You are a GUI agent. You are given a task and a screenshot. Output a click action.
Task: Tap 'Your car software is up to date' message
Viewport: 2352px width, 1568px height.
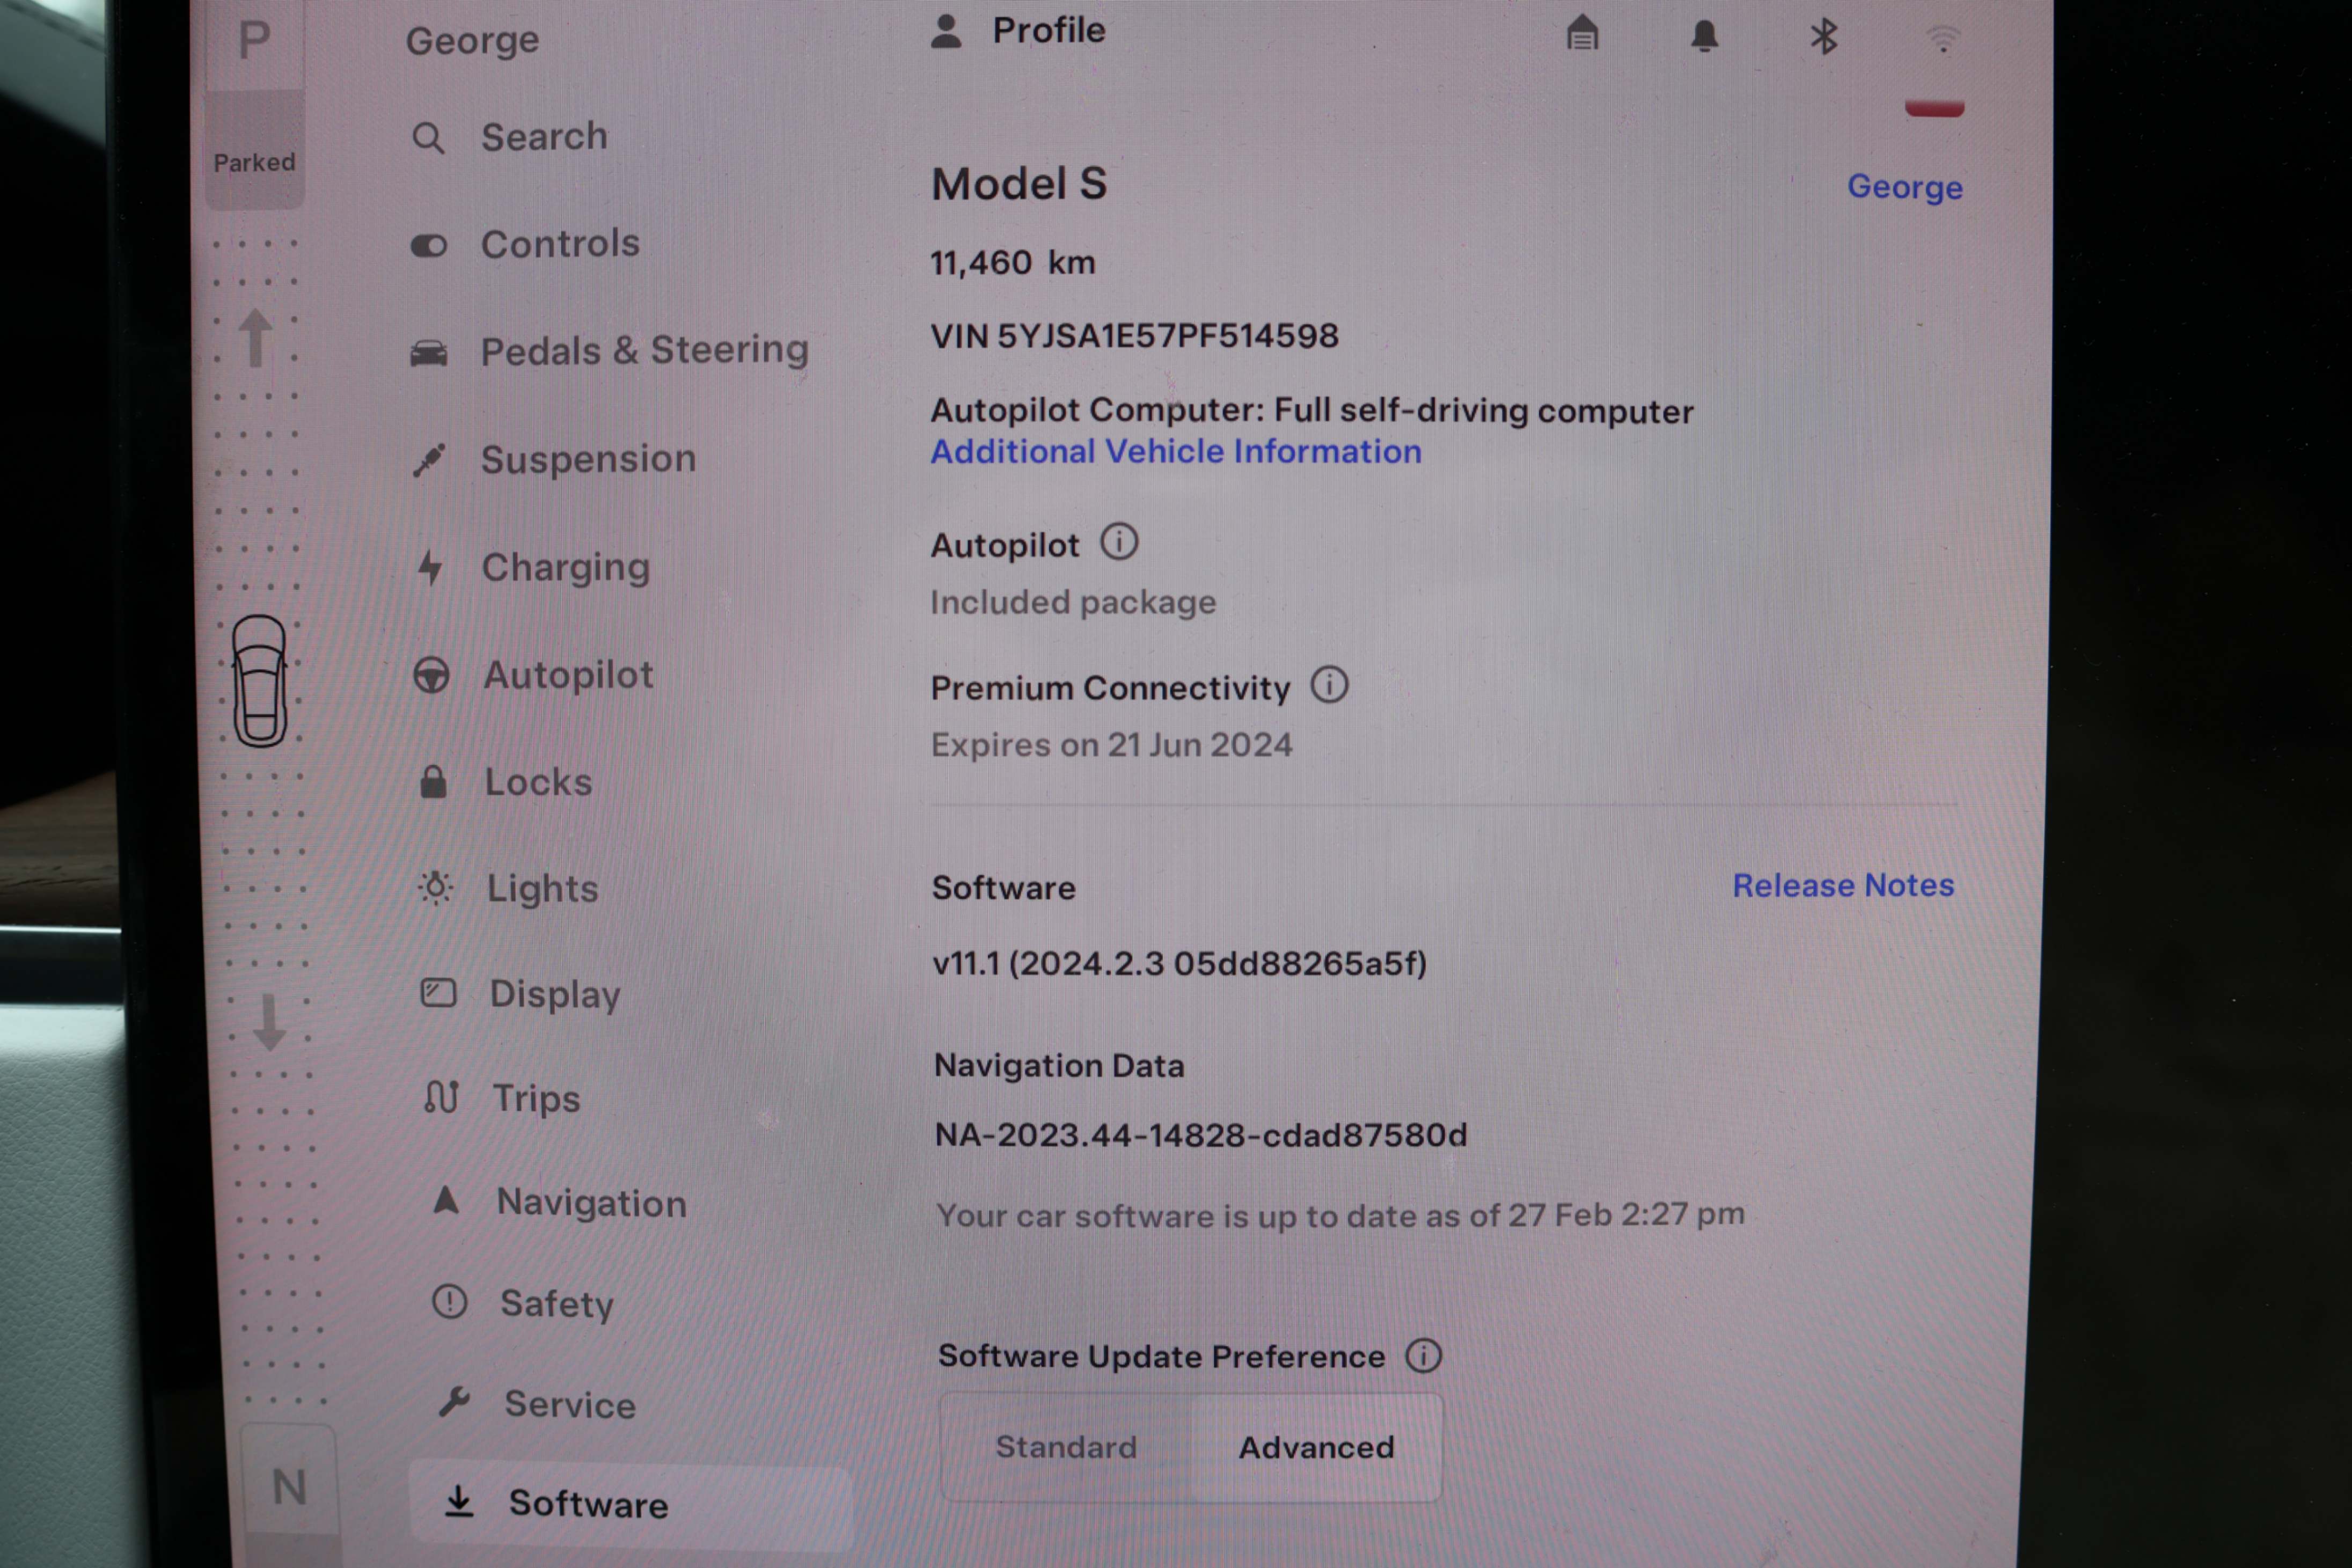(x=1340, y=1216)
